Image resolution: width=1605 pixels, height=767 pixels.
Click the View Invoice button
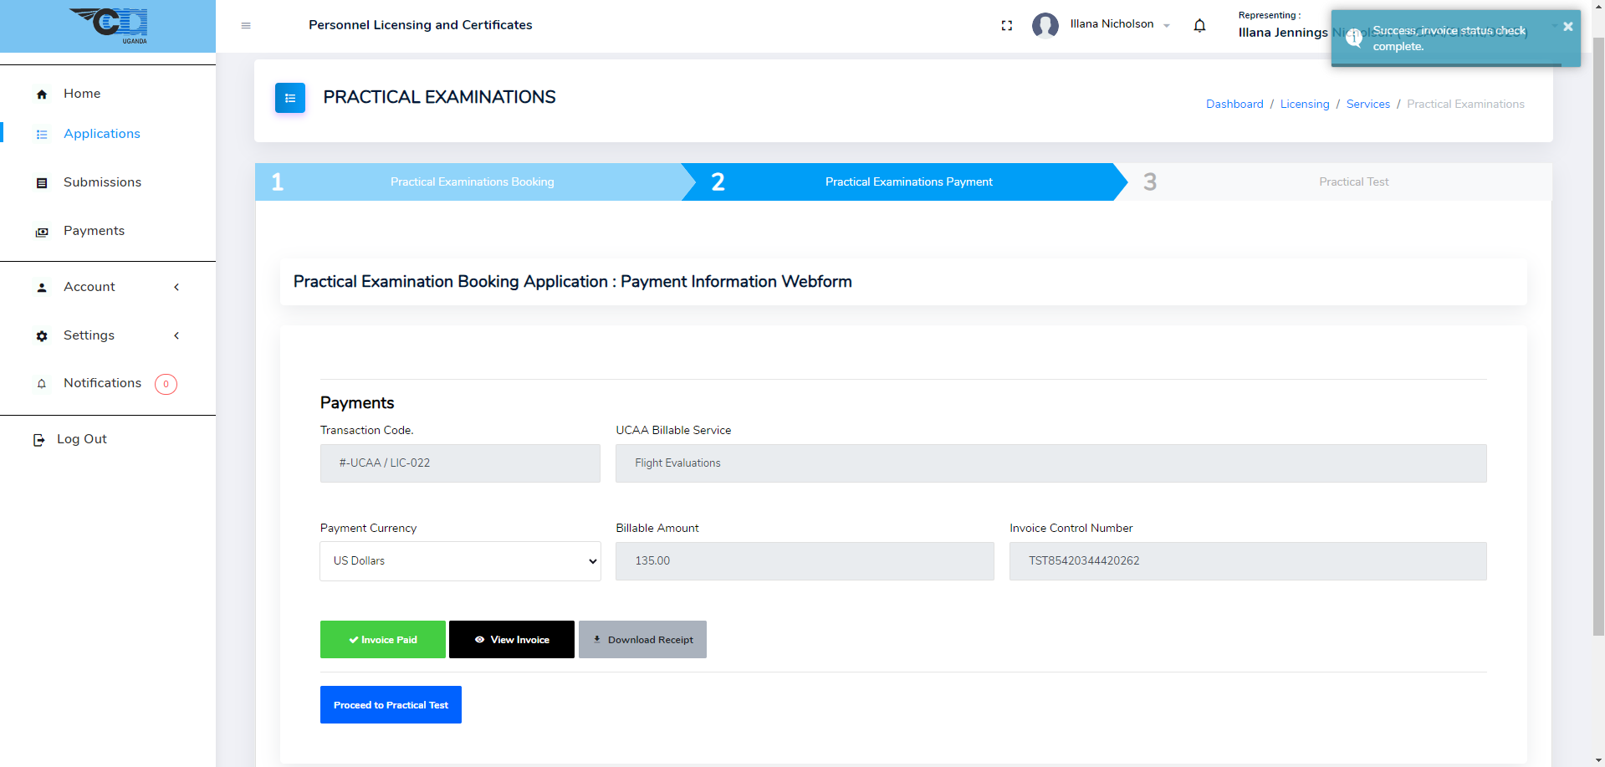click(x=512, y=640)
